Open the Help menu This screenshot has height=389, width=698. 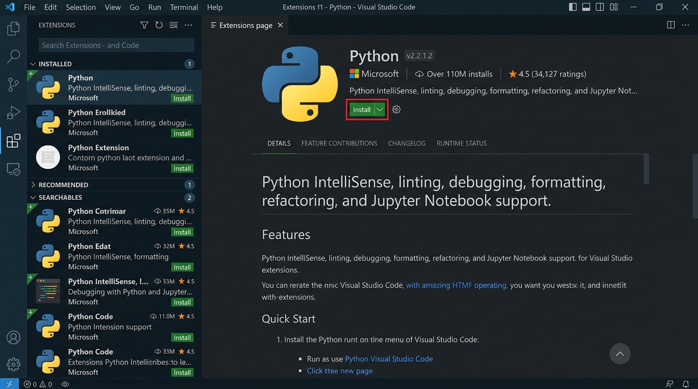click(215, 7)
